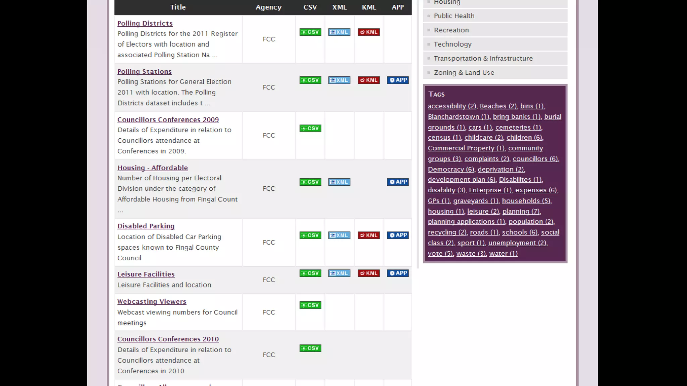Image resolution: width=687 pixels, height=386 pixels.
Task: Download Webcasting Viewers CSV file
Action: (310, 305)
